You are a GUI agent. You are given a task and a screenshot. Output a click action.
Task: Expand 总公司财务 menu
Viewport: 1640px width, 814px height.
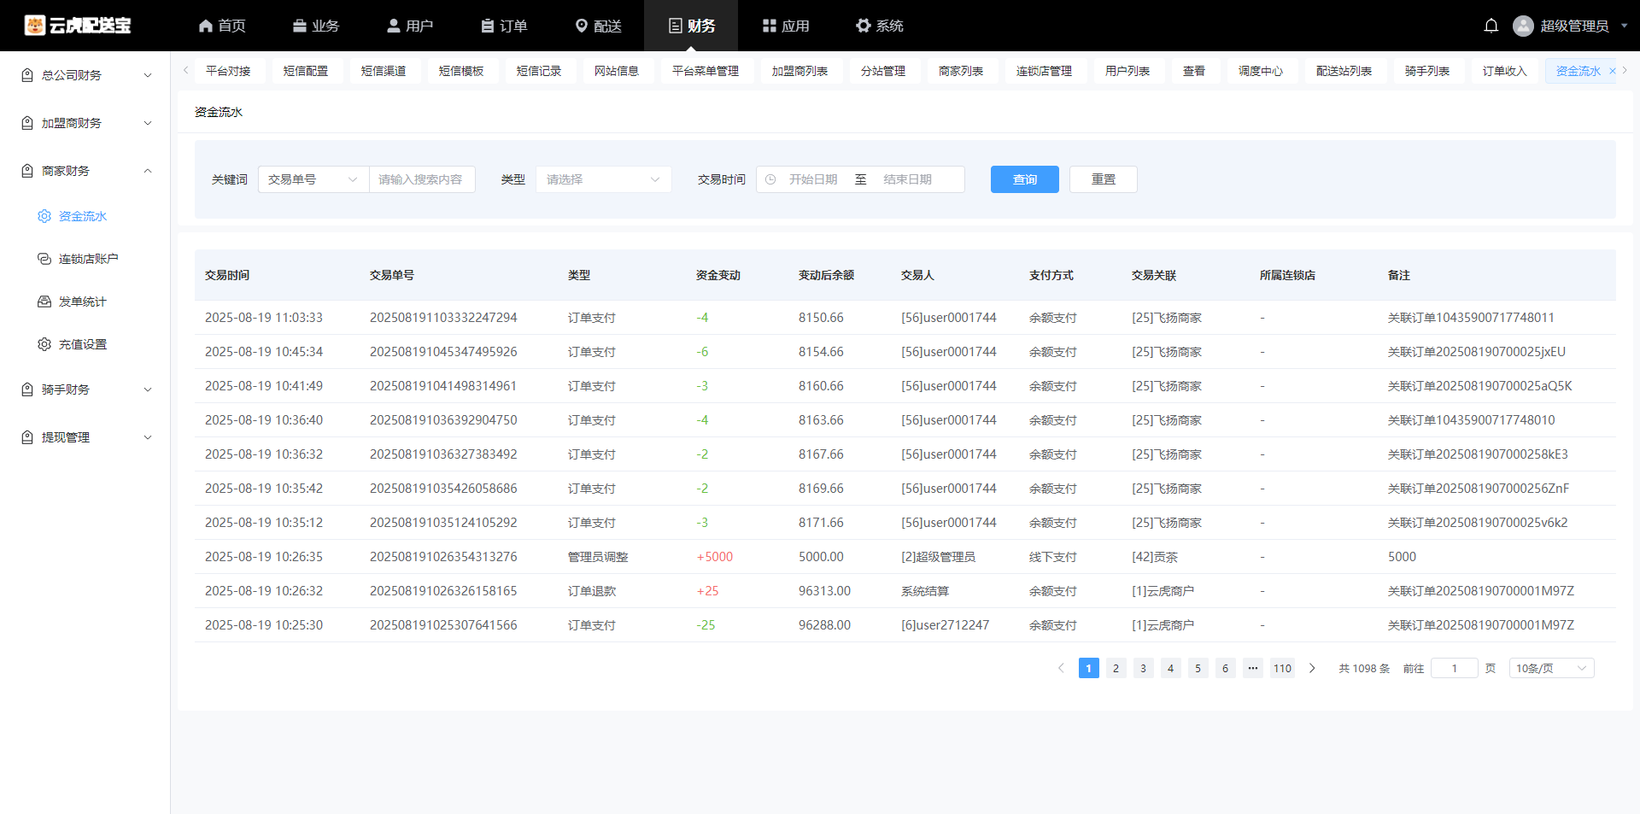coord(148,75)
